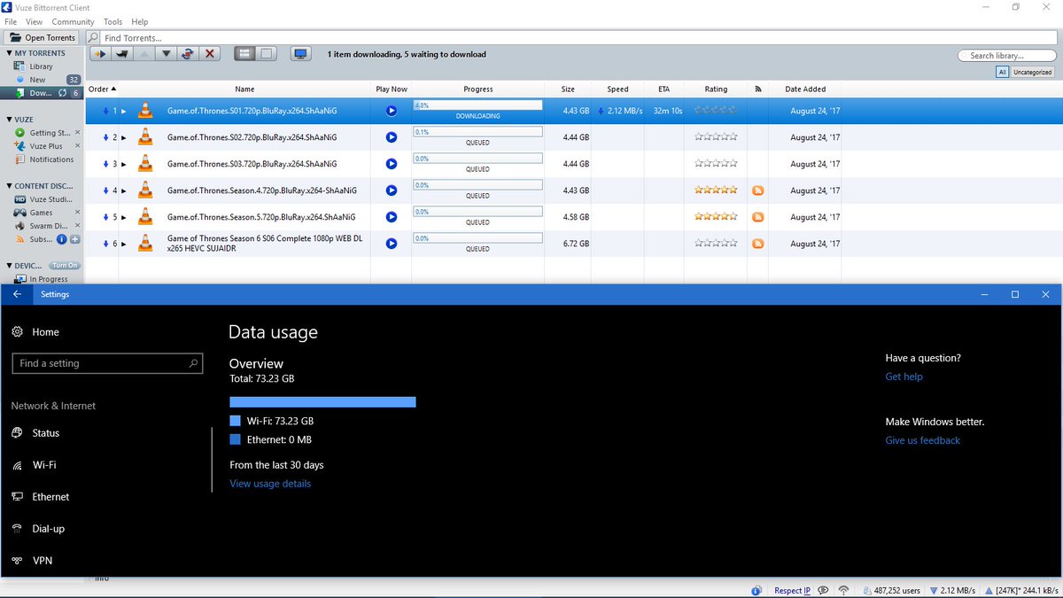The width and height of the screenshot is (1063, 598).
Task: Click the Find a setting search box
Action: tap(107, 363)
